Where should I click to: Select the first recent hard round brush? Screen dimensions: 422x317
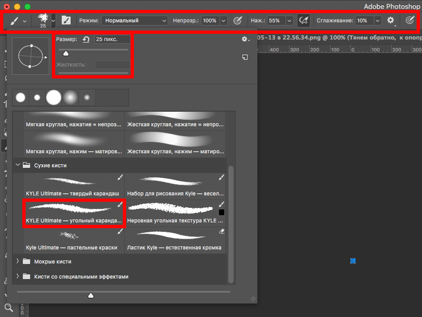[x=20, y=98]
